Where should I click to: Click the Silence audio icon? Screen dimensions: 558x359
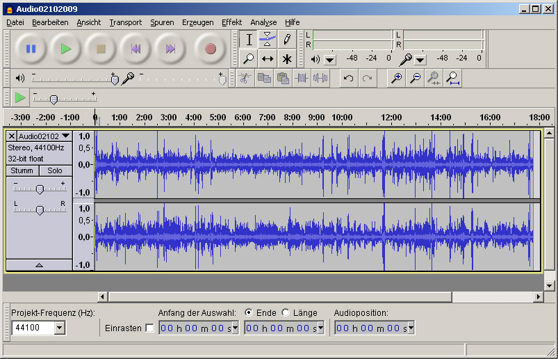point(320,78)
